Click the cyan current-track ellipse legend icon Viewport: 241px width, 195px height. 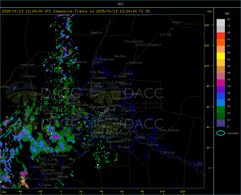221,133
